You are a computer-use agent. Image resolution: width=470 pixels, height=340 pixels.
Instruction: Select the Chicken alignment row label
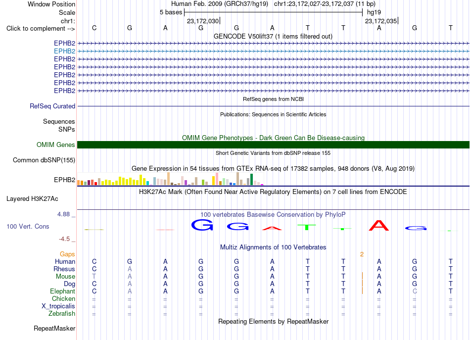tap(63, 298)
